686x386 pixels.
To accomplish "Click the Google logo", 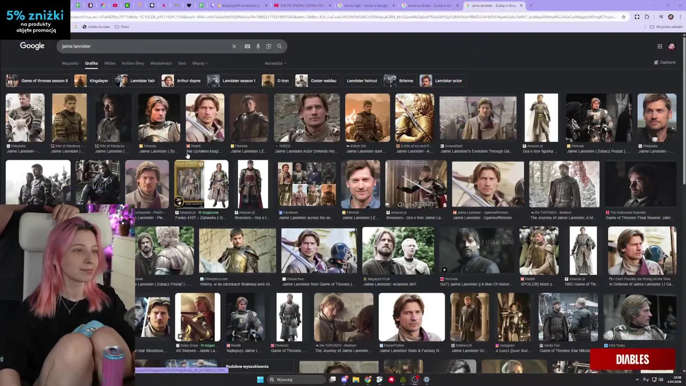I will coord(32,46).
